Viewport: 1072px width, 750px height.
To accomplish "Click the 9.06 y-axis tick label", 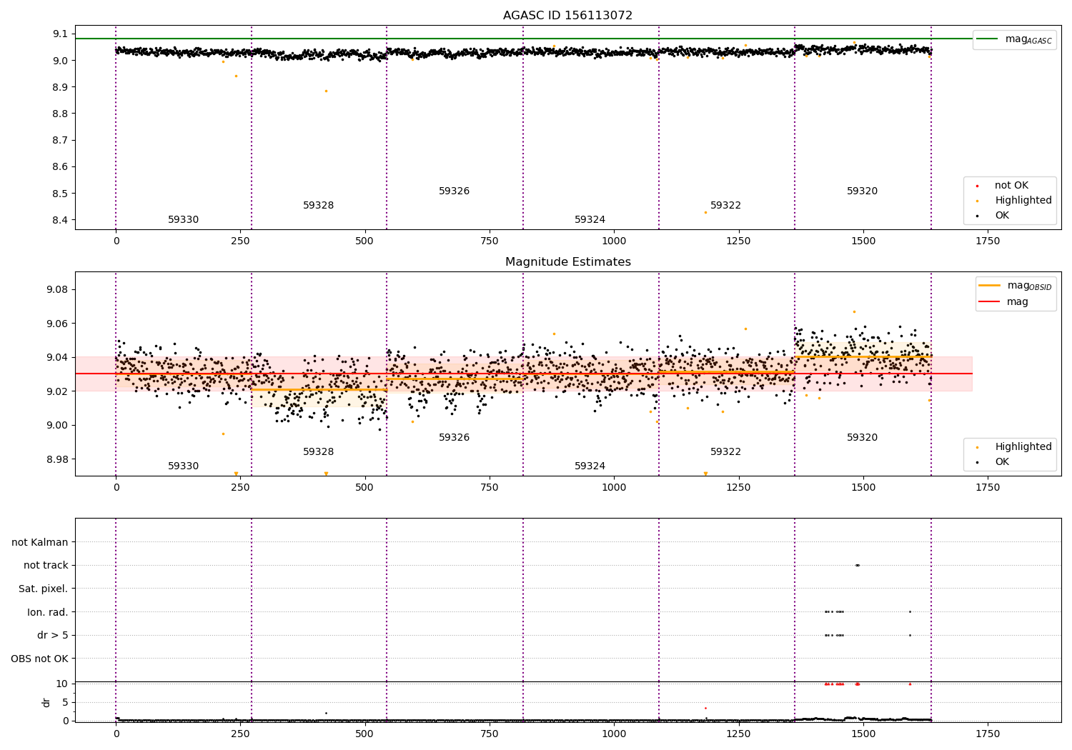I will 58,324.
